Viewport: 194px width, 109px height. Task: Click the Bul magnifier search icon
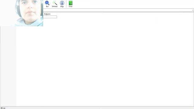[x=47, y=4]
